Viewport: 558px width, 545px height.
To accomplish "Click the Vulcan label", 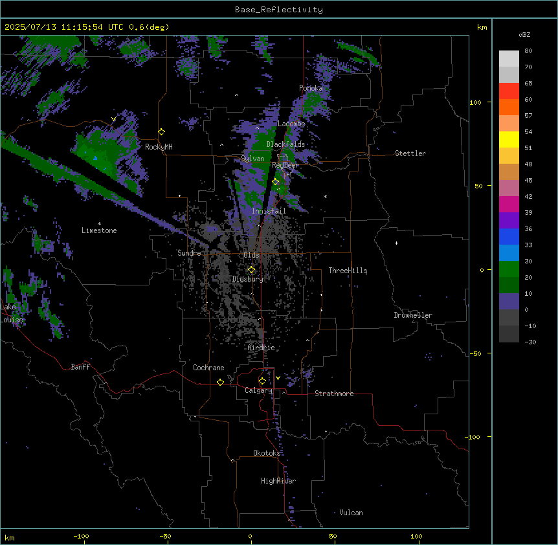I will 351,513.
